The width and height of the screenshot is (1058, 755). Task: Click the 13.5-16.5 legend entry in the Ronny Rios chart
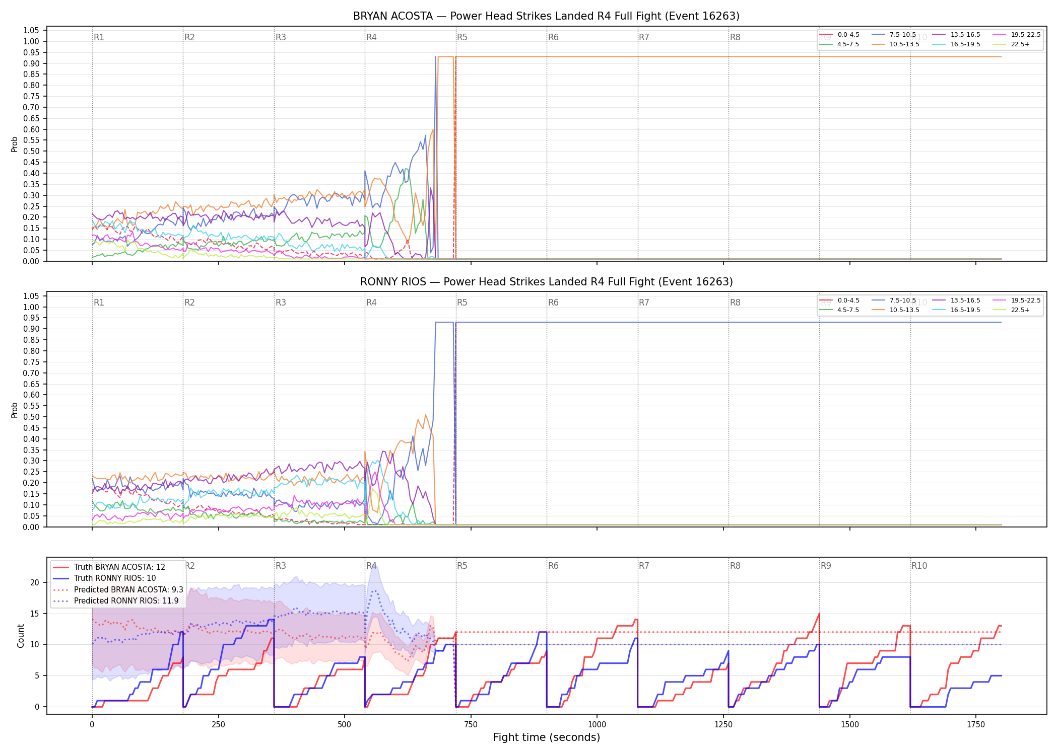[x=956, y=300]
